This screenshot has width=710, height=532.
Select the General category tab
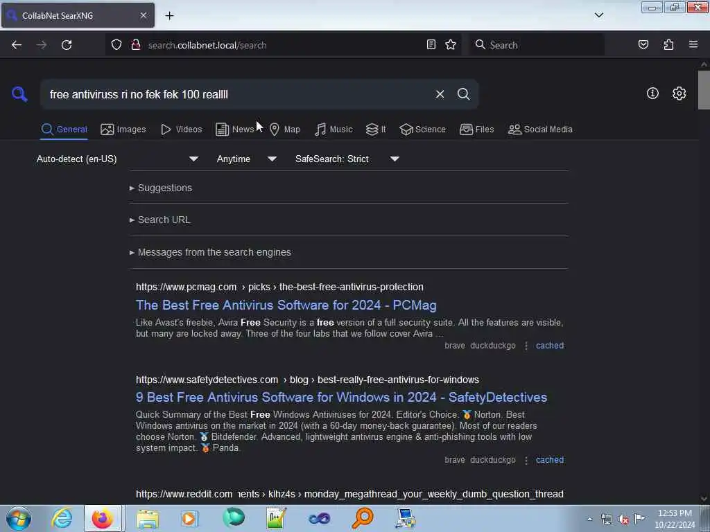(64, 130)
